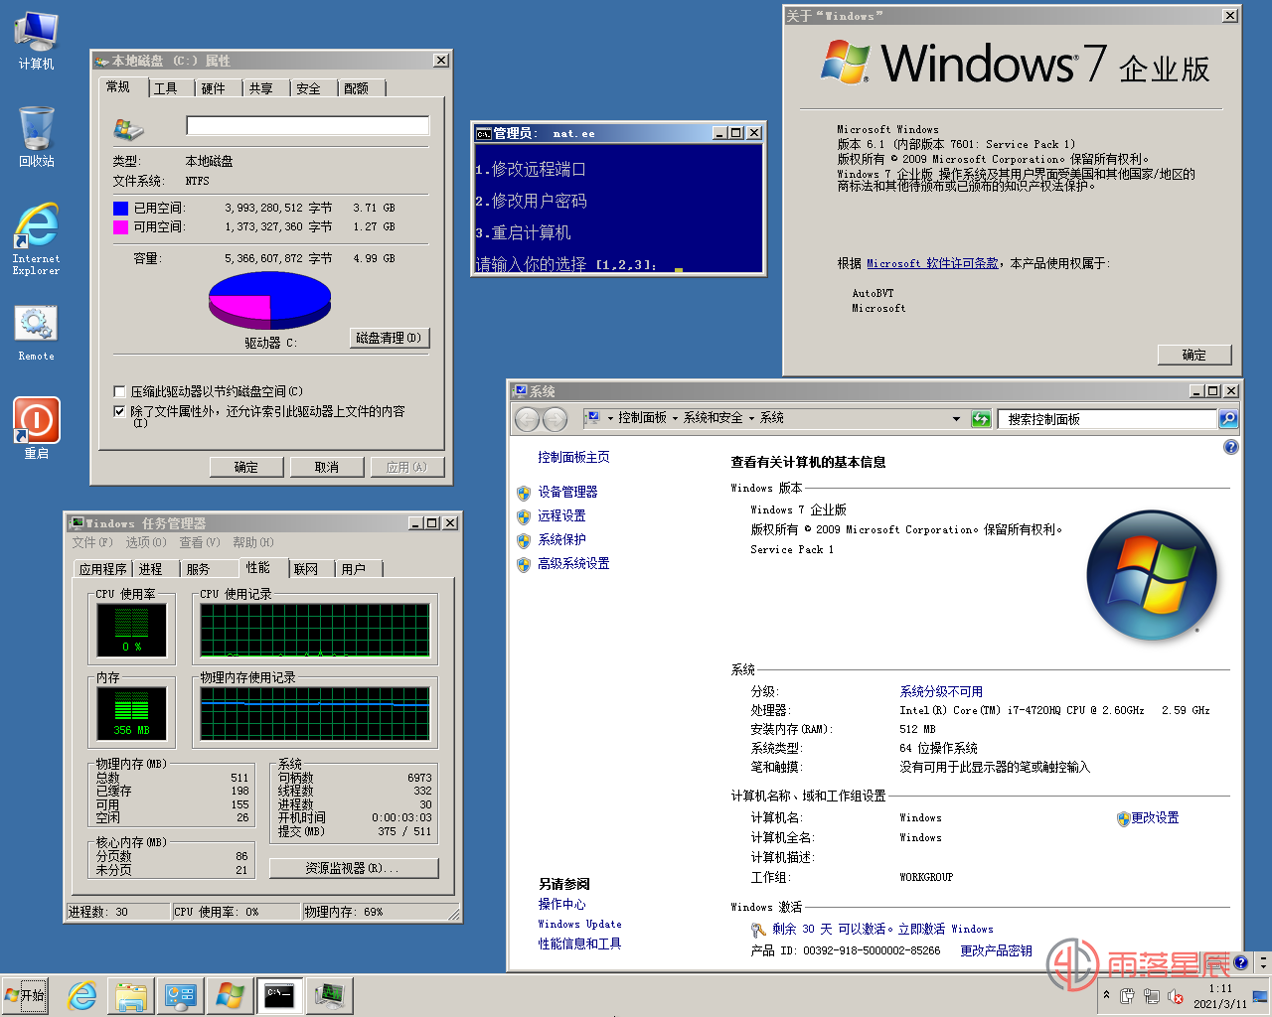The image size is (1272, 1017).
Task: Click 确定 in About Windows dialog
Action: (1194, 355)
